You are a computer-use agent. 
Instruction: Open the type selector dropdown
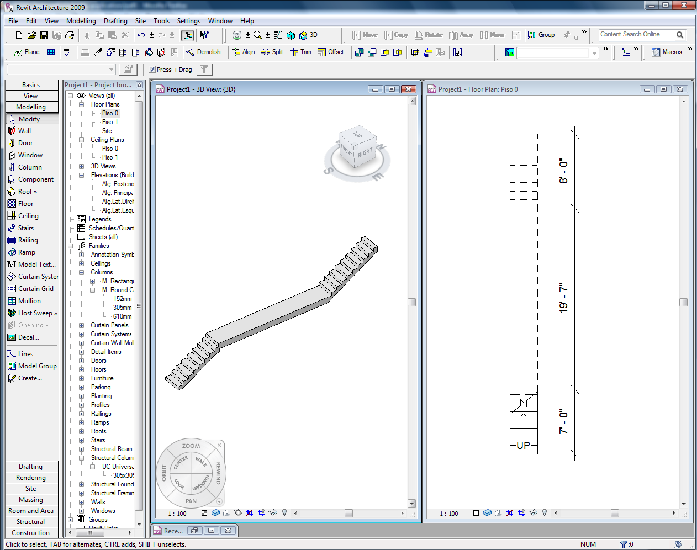[x=61, y=69]
